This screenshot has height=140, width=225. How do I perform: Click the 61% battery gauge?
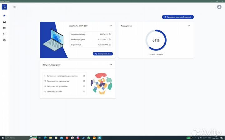(156, 40)
